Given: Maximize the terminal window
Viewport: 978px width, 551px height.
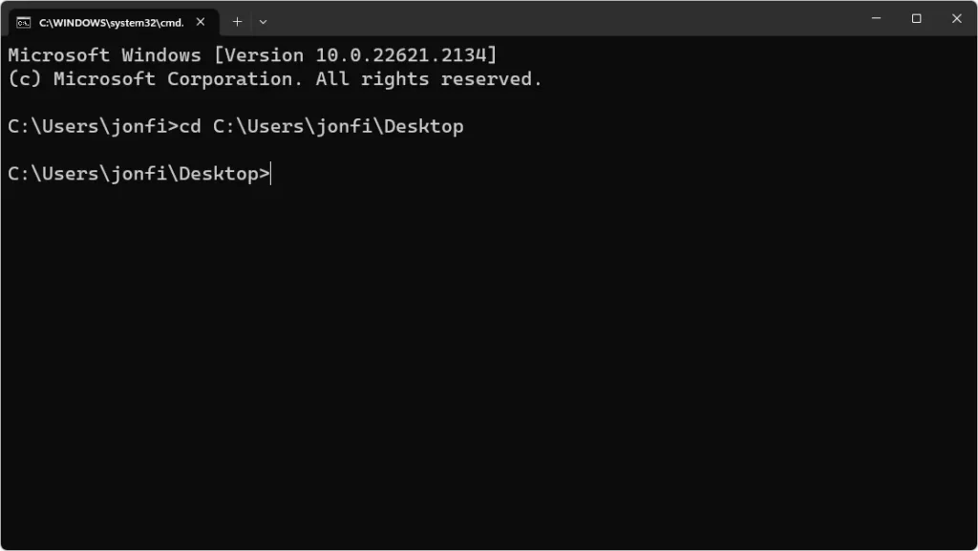Looking at the screenshot, I should click(x=916, y=18).
